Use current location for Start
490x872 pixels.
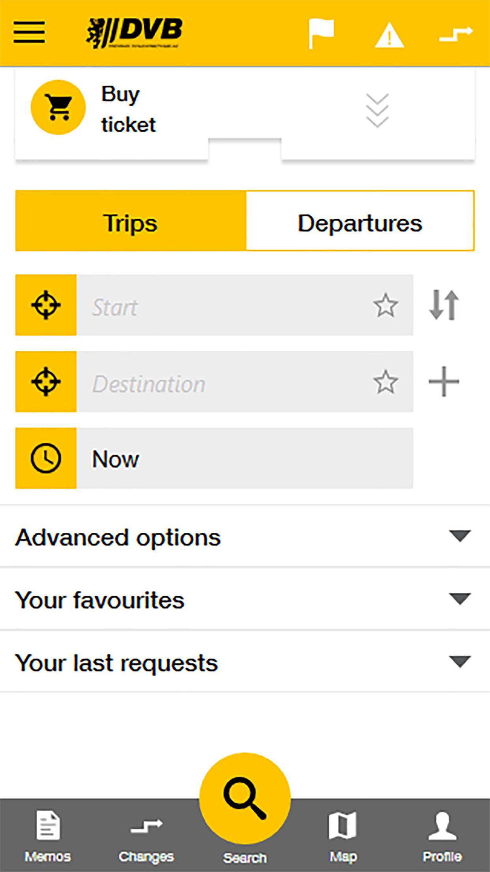click(x=46, y=305)
